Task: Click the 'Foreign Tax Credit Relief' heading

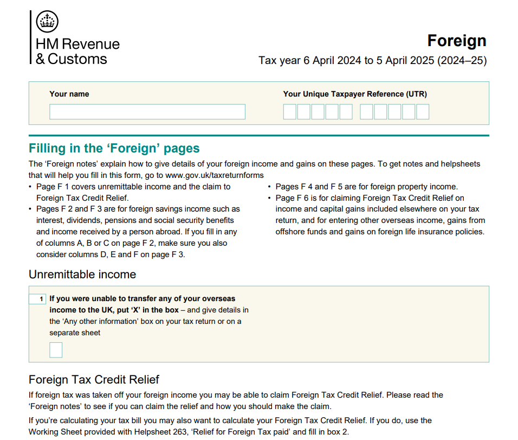Action: 94,380
